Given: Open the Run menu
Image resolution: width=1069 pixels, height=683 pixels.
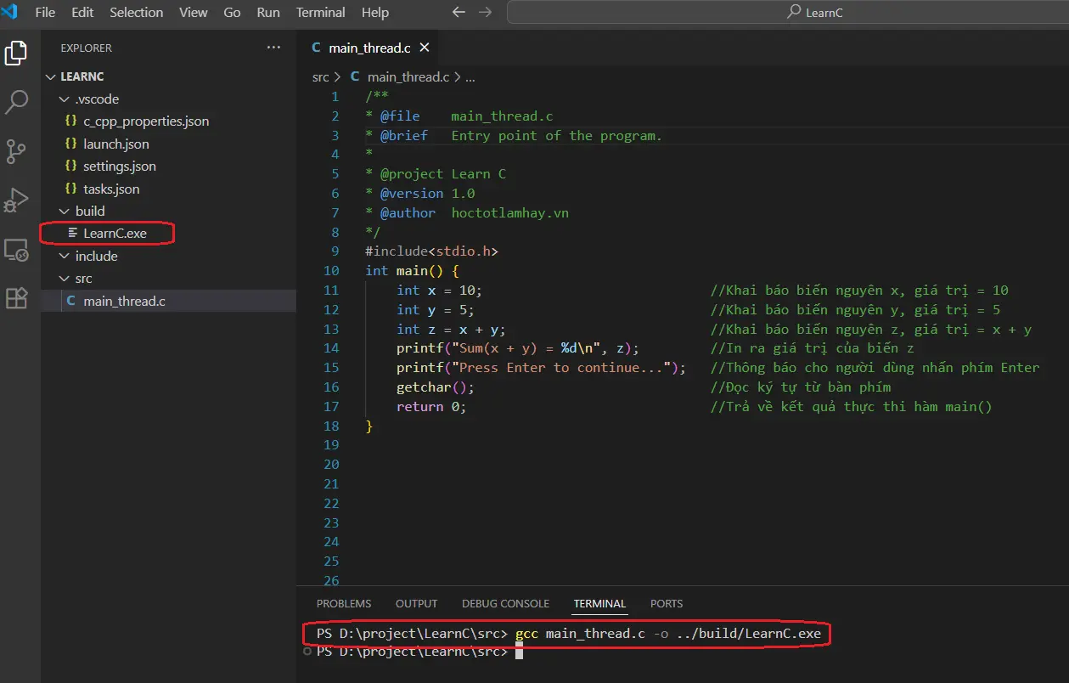Looking at the screenshot, I should (x=268, y=12).
